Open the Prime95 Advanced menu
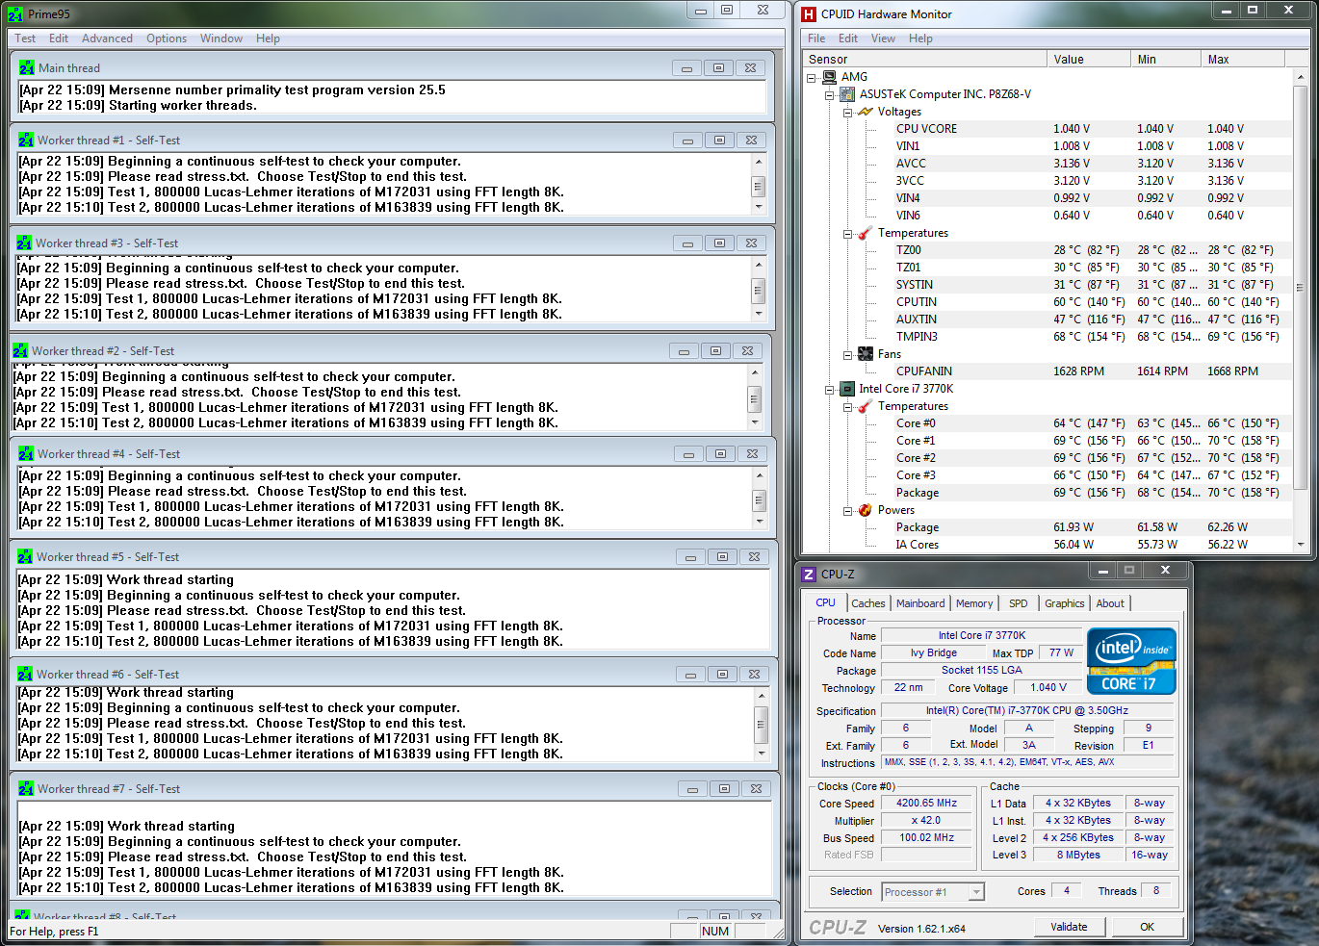 pos(107,38)
